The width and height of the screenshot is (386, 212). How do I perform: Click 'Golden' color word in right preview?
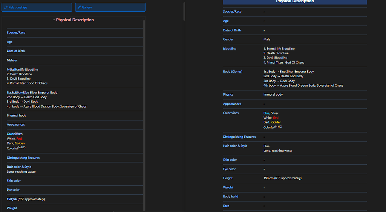pos(276,122)
